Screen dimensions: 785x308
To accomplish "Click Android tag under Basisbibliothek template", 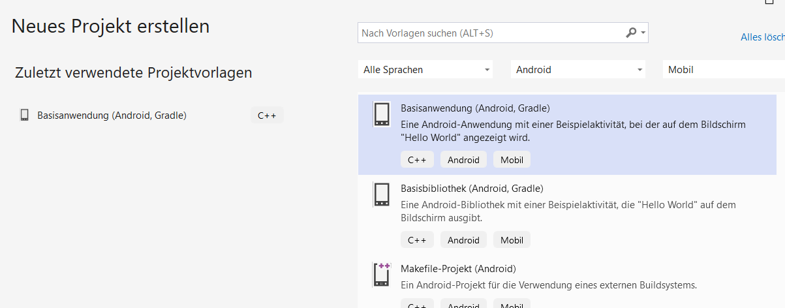I will 463,239.
